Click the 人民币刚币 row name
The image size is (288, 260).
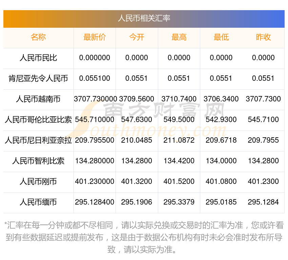click(38, 182)
